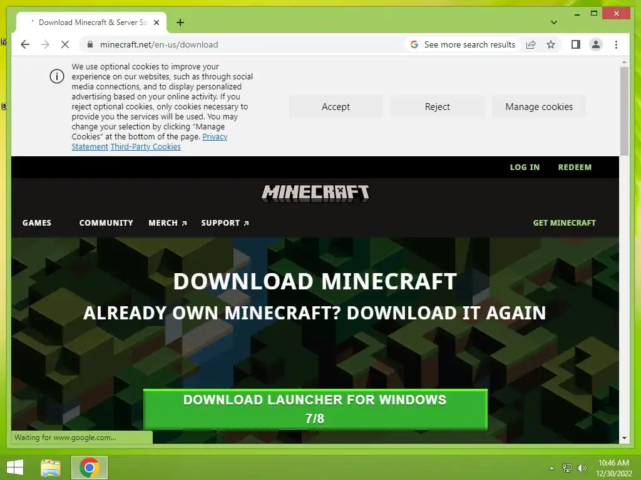This screenshot has width=641, height=480.
Task: Click the volume speaker tray icon
Action: pyautogui.click(x=582, y=467)
